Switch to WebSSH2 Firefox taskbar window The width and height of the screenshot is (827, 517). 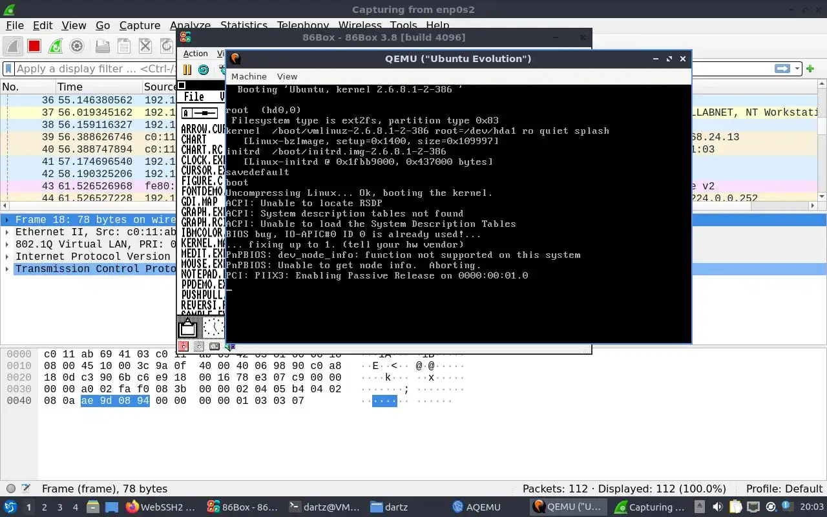click(161, 507)
